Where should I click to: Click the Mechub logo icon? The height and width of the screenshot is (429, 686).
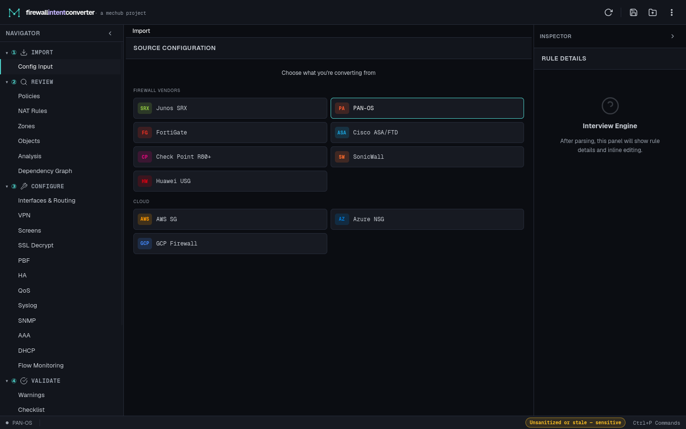click(x=14, y=12)
